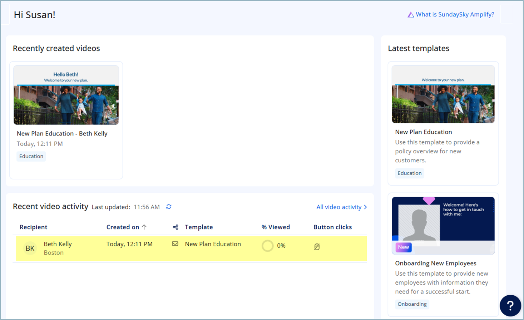
Task: Click the purple Amplify triangle logo icon
Action: click(410, 14)
